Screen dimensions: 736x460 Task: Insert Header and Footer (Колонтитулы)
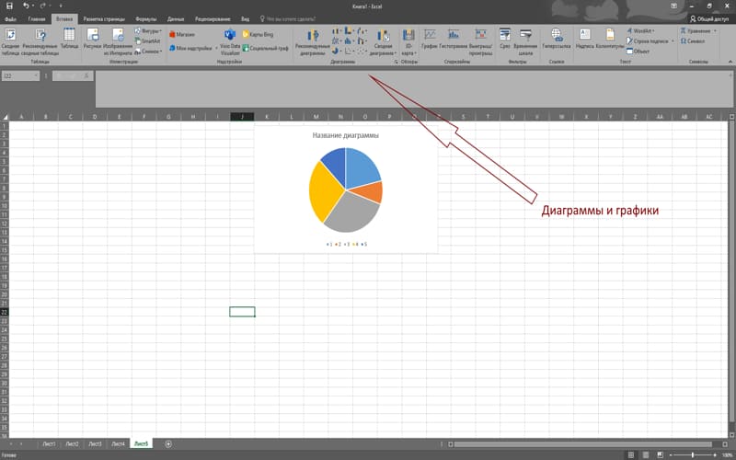click(610, 39)
